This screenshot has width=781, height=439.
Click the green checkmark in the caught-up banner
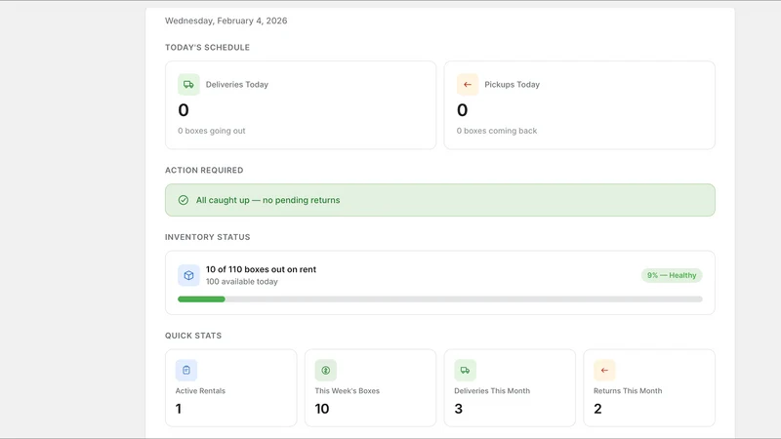184,200
